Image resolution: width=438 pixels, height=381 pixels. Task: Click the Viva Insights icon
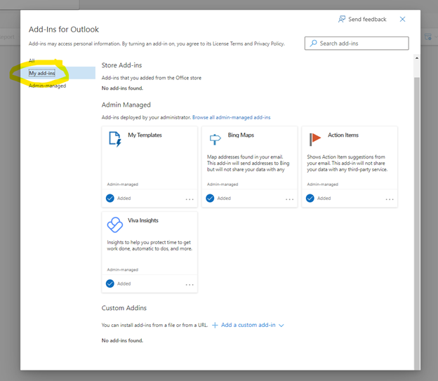coord(115,225)
